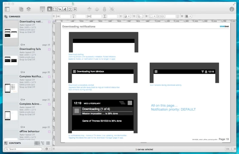The image size is (239, 154).
Task: Click the New Canvas toolbar icon
Action: click(21, 9)
